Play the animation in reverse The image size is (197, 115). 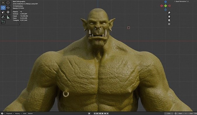click(100, 114)
